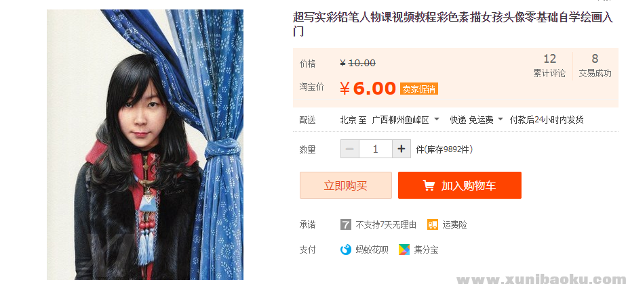Click the Jifenbao payment icon
The width and height of the screenshot is (628, 288).
tap(404, 249)
